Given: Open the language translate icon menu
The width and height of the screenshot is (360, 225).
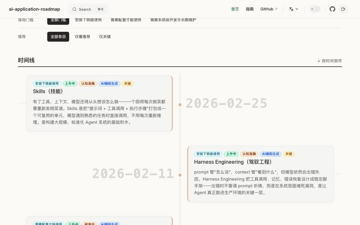Looking at the screenshot, I should pos(294,9).
